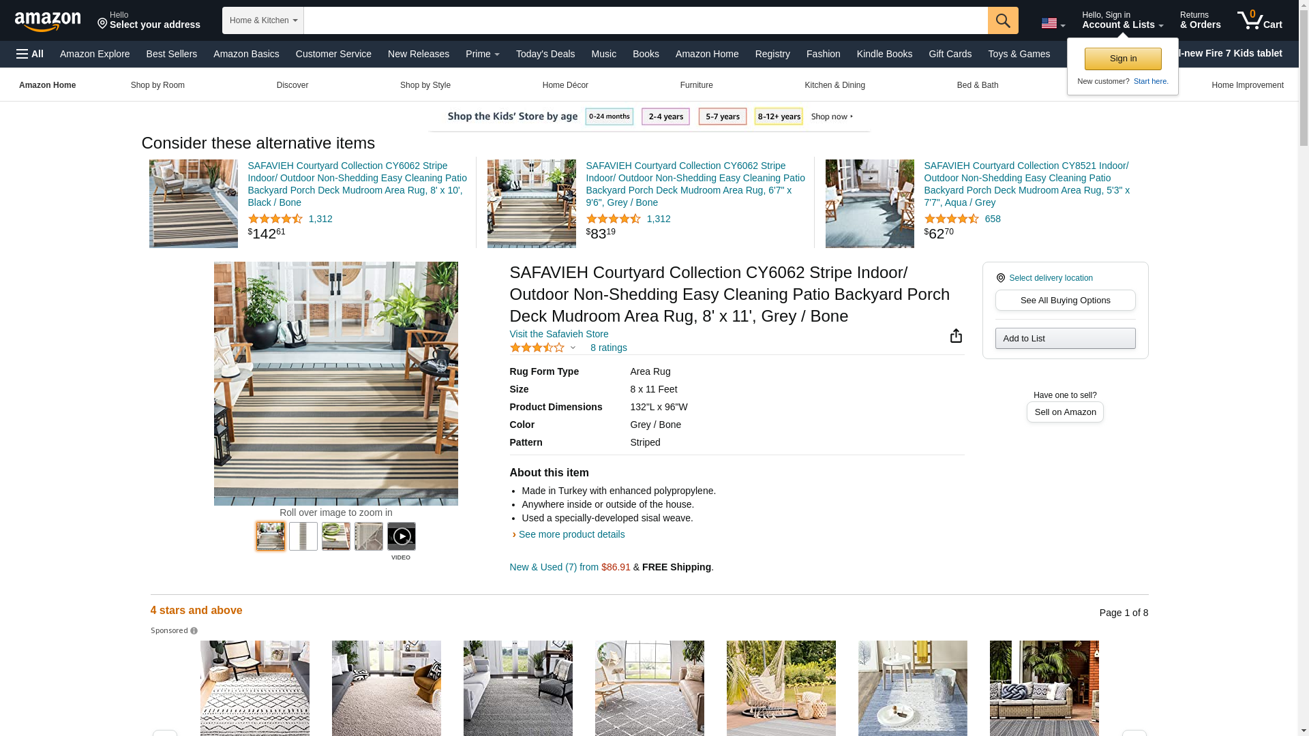Open Today's Deals in the navigation bar

pyautogui.click(x=545, y=54)
